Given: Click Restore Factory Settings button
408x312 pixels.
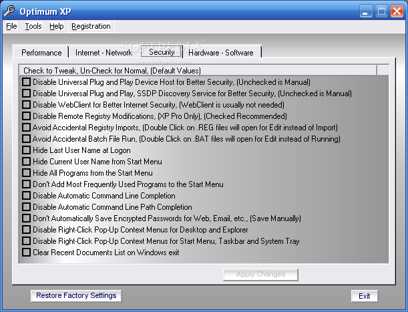Looking at the screenshot, I should click(76, 295).
